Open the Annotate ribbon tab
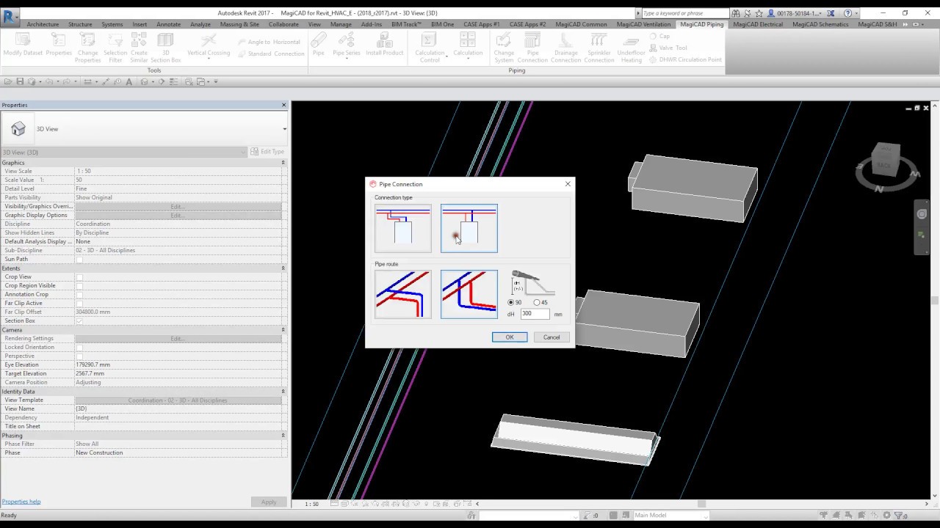Image resolution: width=940 pixels, height=528 pixels. [x=169, y=24]
